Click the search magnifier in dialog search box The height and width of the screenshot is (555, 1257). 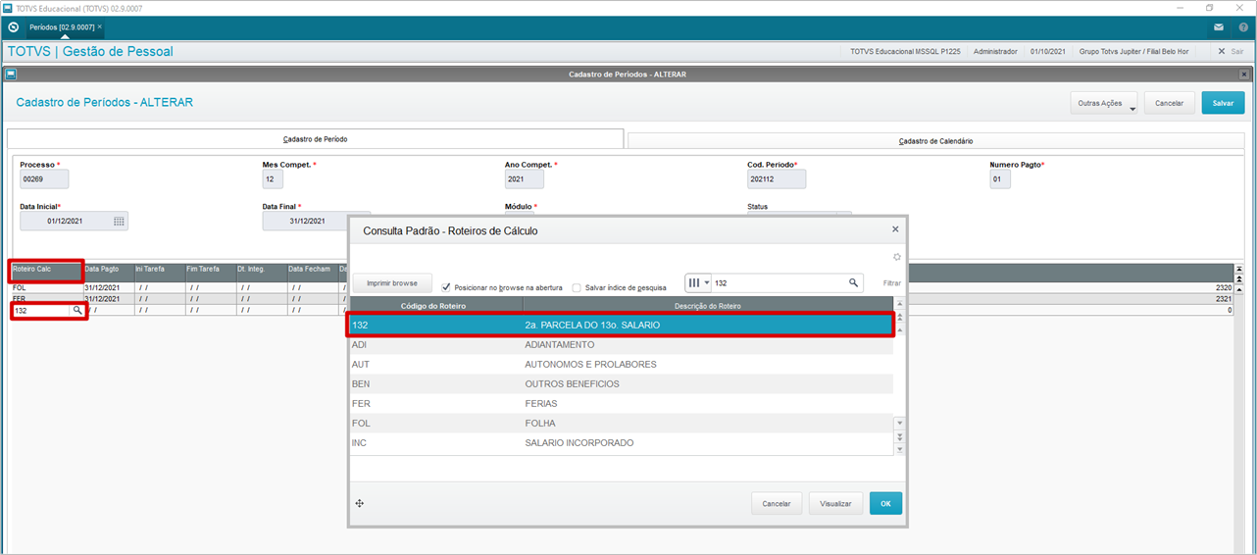pyautogui.click(x=854, y=283)
